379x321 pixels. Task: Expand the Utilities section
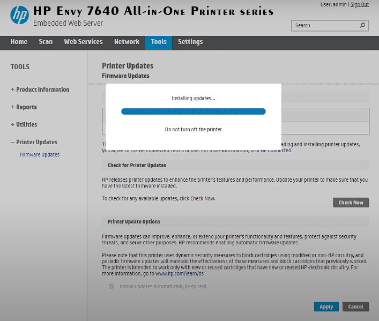(24, 124)
